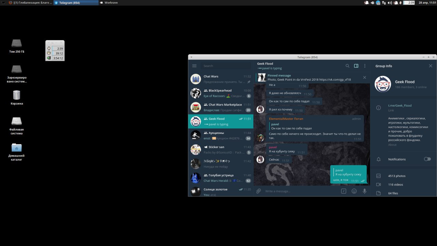437x246 pixels.
Task: Open the emoji picker smiley icon
Action: pyautogui.click(x=354, y=191)
